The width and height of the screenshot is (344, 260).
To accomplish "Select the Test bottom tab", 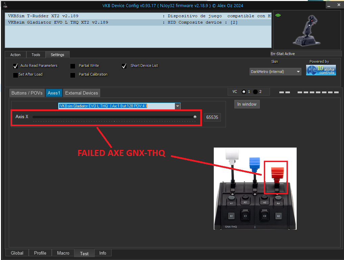I will click(84, 254).
